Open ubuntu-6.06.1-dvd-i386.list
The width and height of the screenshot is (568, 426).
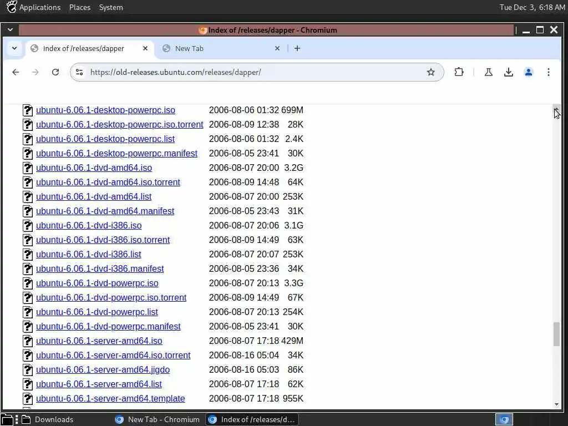88,254
